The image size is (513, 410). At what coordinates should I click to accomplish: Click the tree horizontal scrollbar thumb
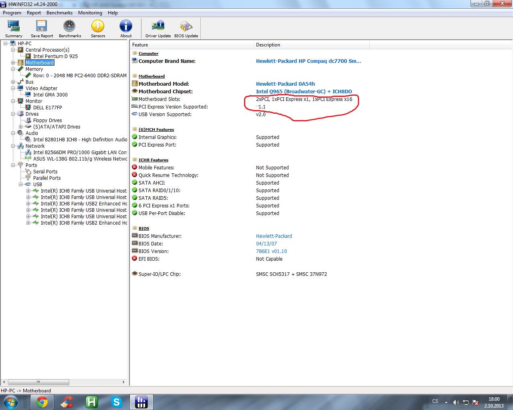38,382
